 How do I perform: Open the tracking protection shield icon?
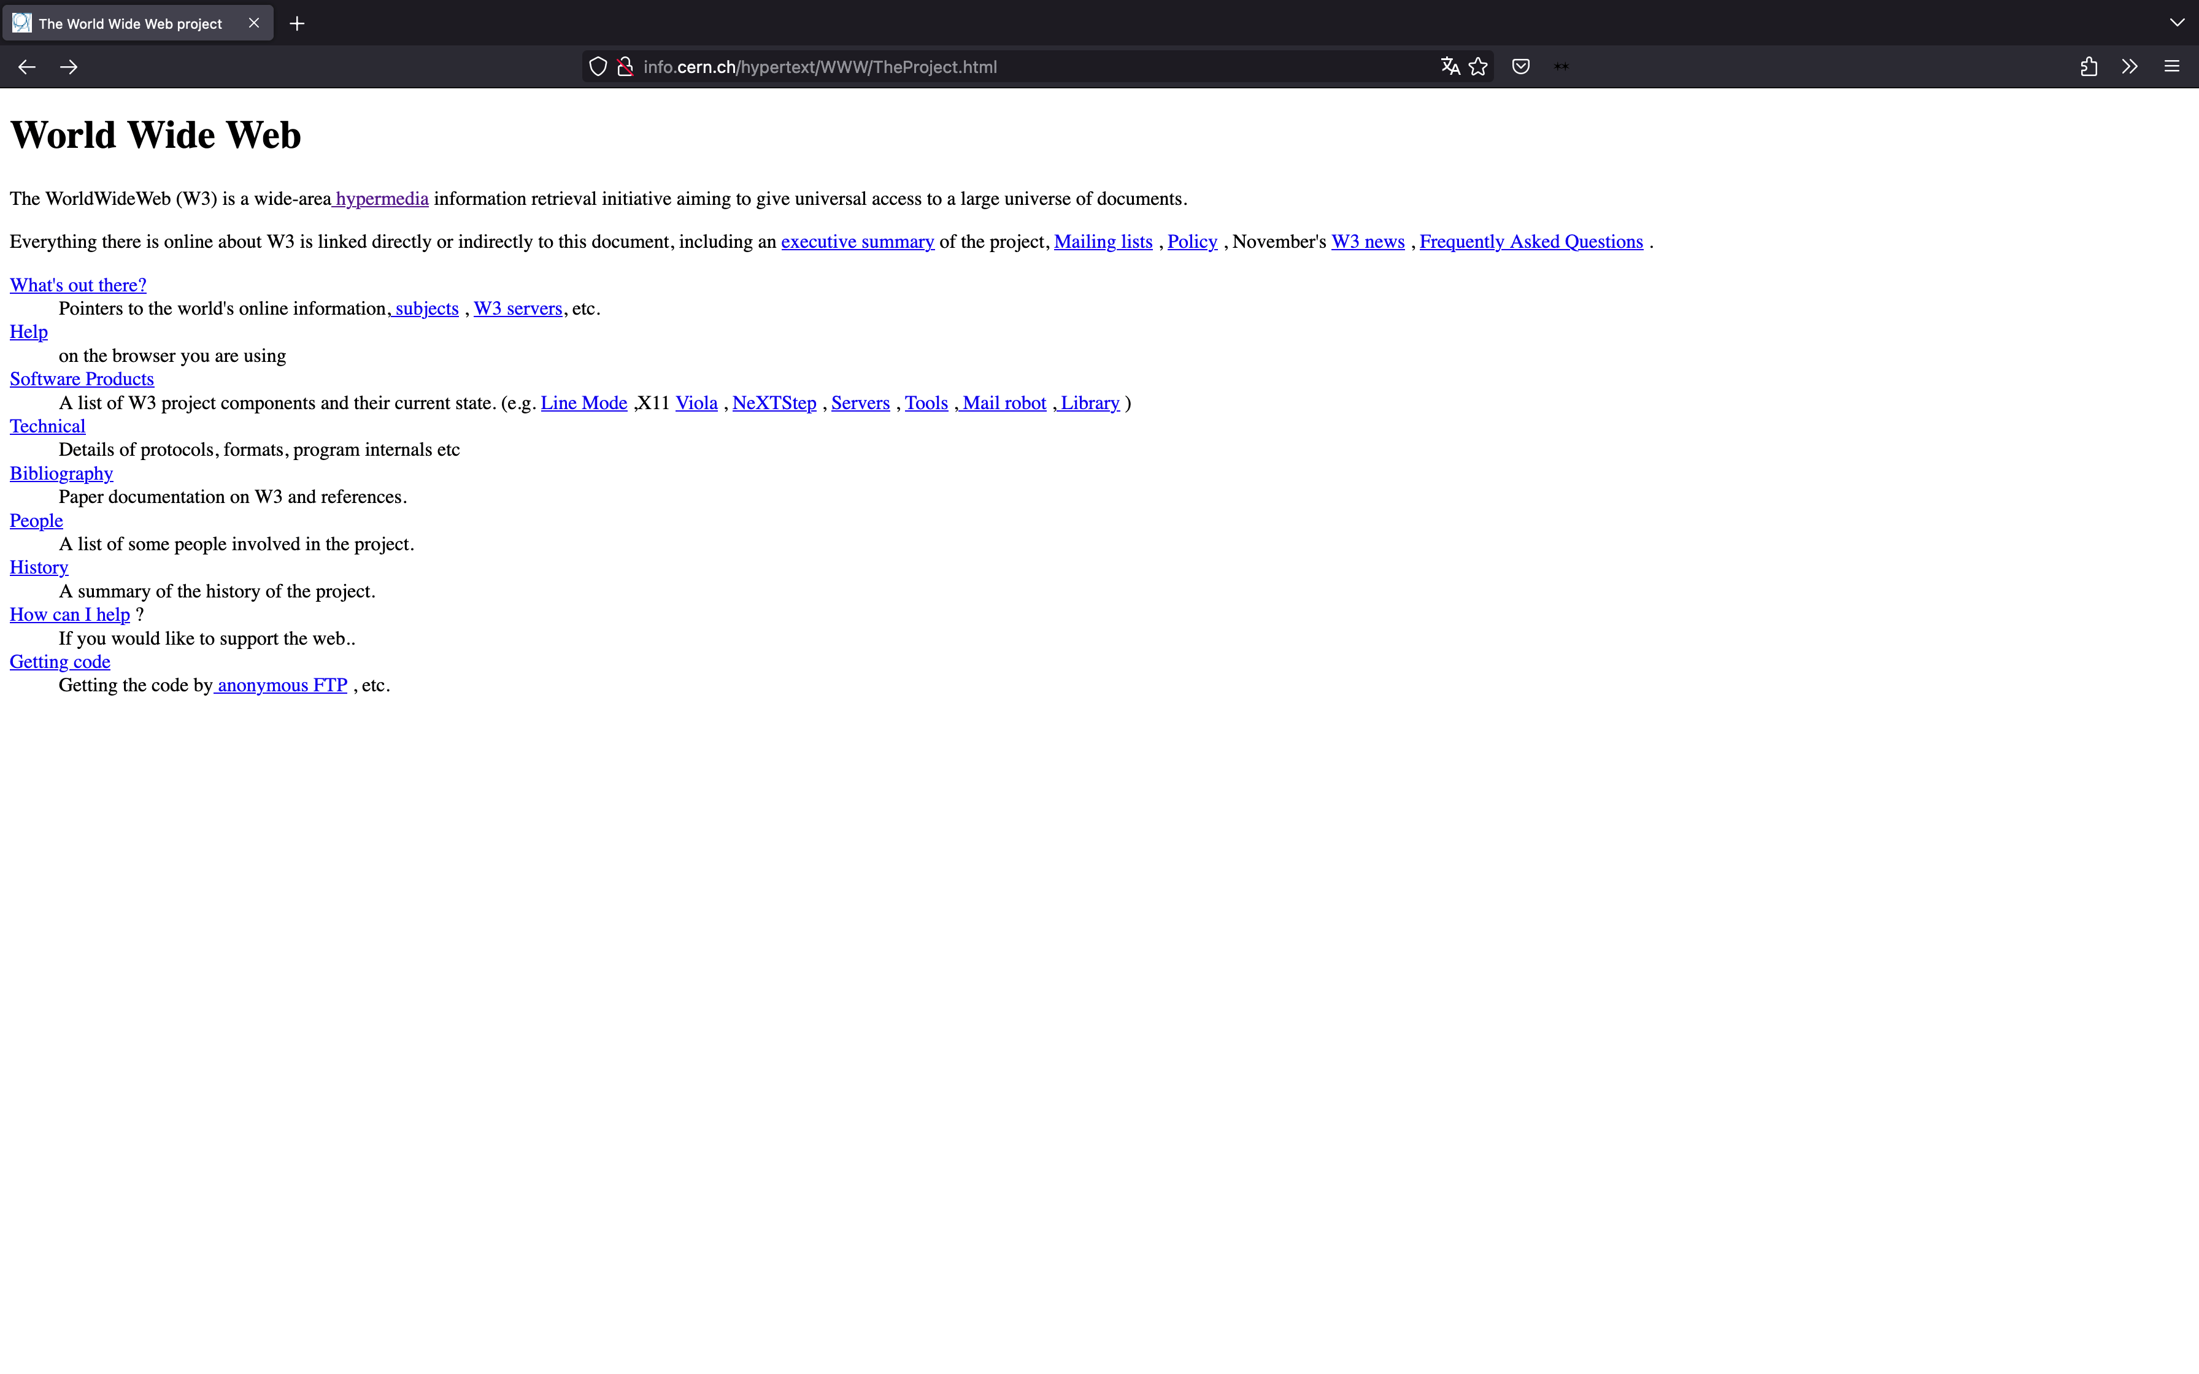pos(598,66)
